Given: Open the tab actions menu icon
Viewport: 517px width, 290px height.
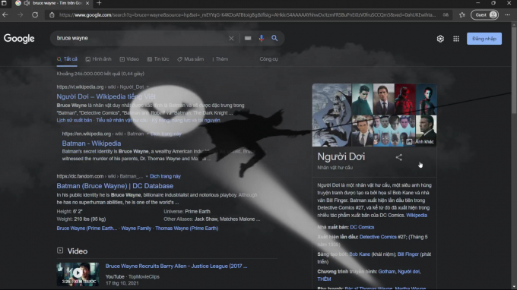Looking at the screenshot, I should pos(4,3).
